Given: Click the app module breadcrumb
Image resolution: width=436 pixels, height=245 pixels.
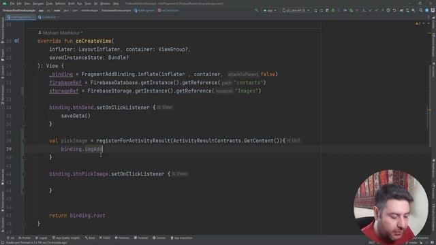Looking at the screenshot, I should pyautogui.click(x=41, y=11).
